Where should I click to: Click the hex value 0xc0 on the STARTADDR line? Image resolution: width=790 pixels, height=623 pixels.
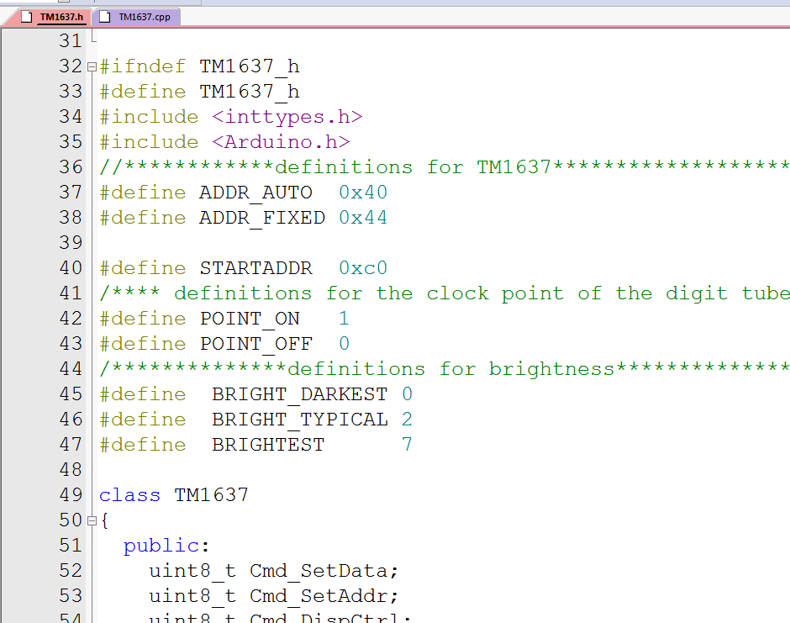coord(361,267)
